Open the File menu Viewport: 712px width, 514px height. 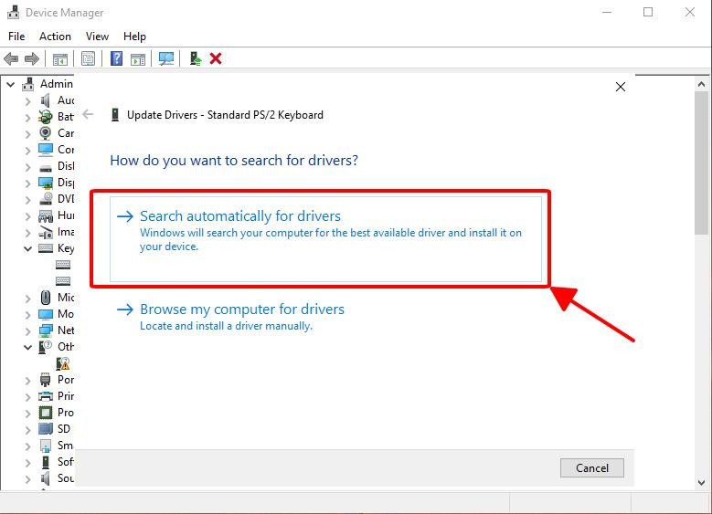pyautogui.click(x=16, y=37)
